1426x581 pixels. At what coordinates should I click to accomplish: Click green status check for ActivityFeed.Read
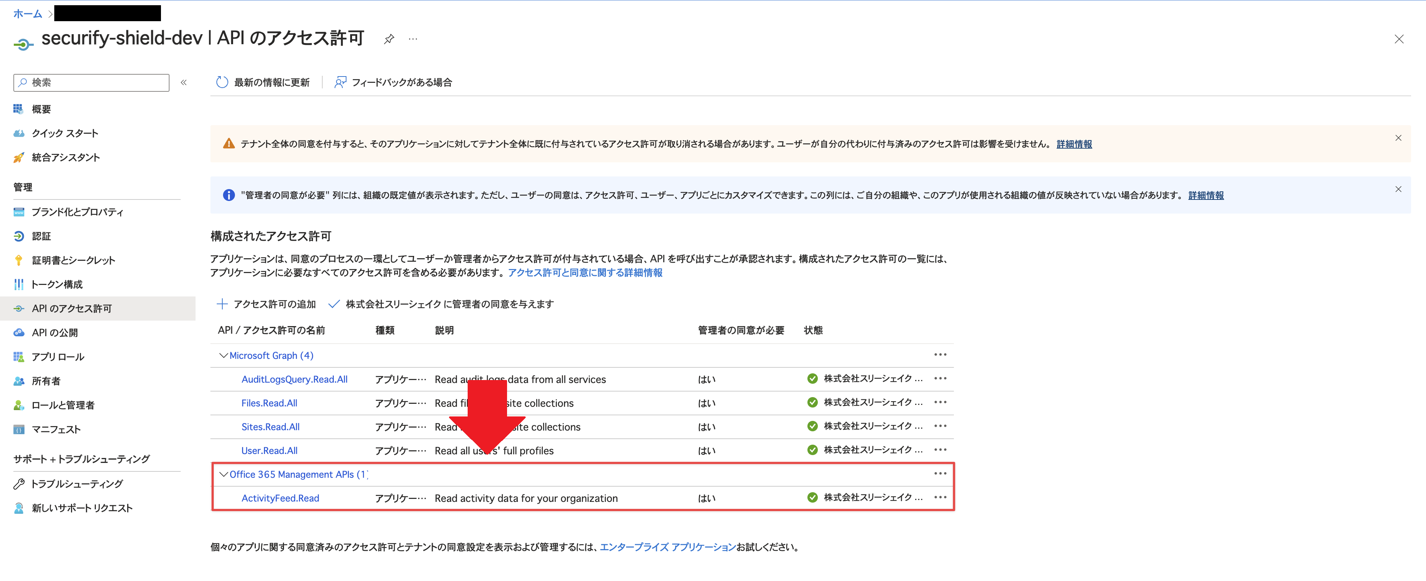(812, 497)
